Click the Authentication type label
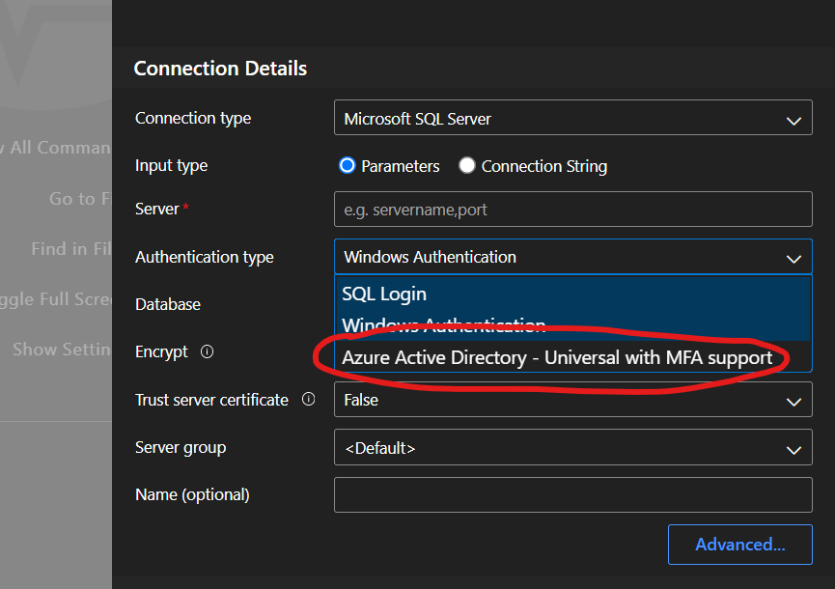Viewport: 835px width, 589px height. tap(205, 257)
